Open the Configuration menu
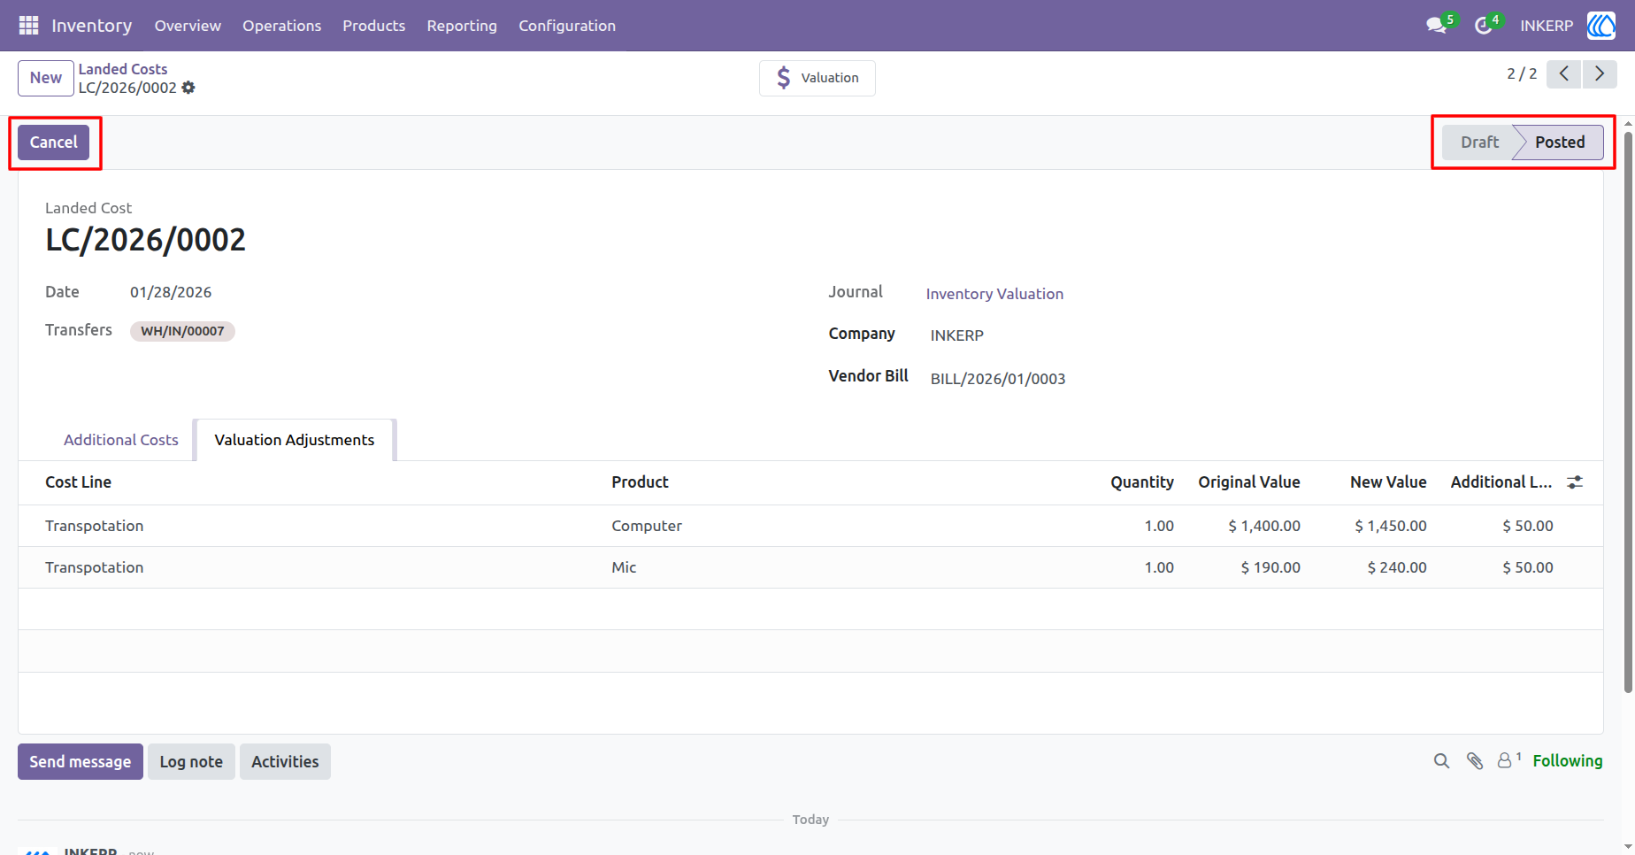This screenshot has width=1635, height=855. [567, 26]
